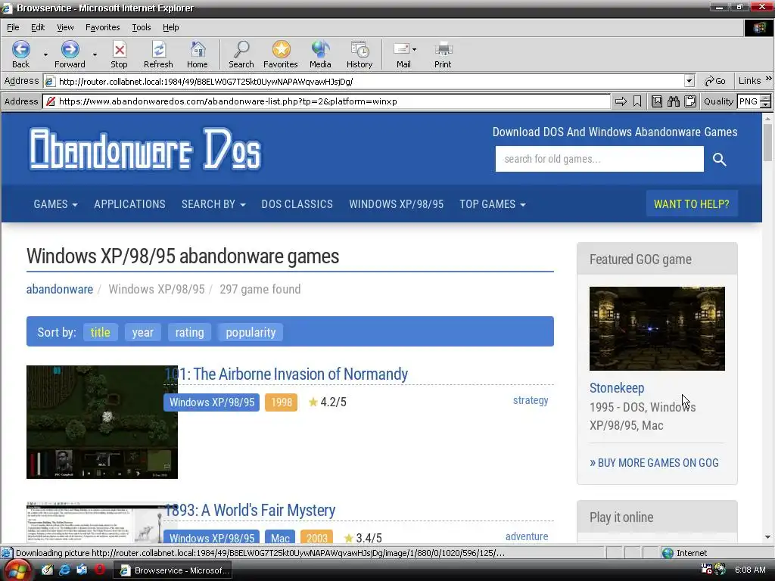Open the IE address bar dropdown
Screen dimensions: 775x581
[689, 81]
